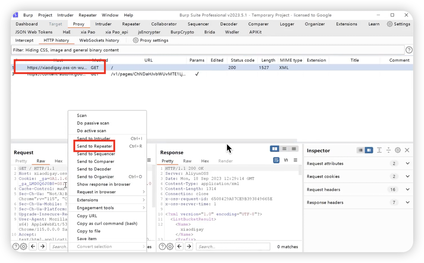
Task: Choose Show response in browser
Action: 107,184
